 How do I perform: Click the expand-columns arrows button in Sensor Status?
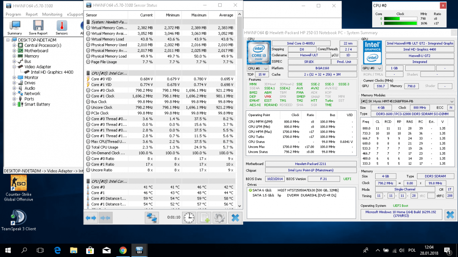(x=91, y=218)
